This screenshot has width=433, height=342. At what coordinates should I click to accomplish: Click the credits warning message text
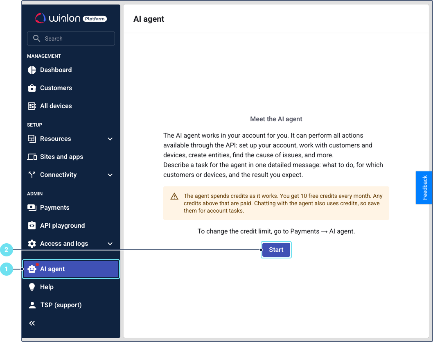point(283,203)
